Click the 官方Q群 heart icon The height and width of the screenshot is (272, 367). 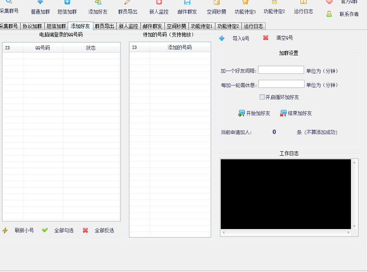point(329,2)
